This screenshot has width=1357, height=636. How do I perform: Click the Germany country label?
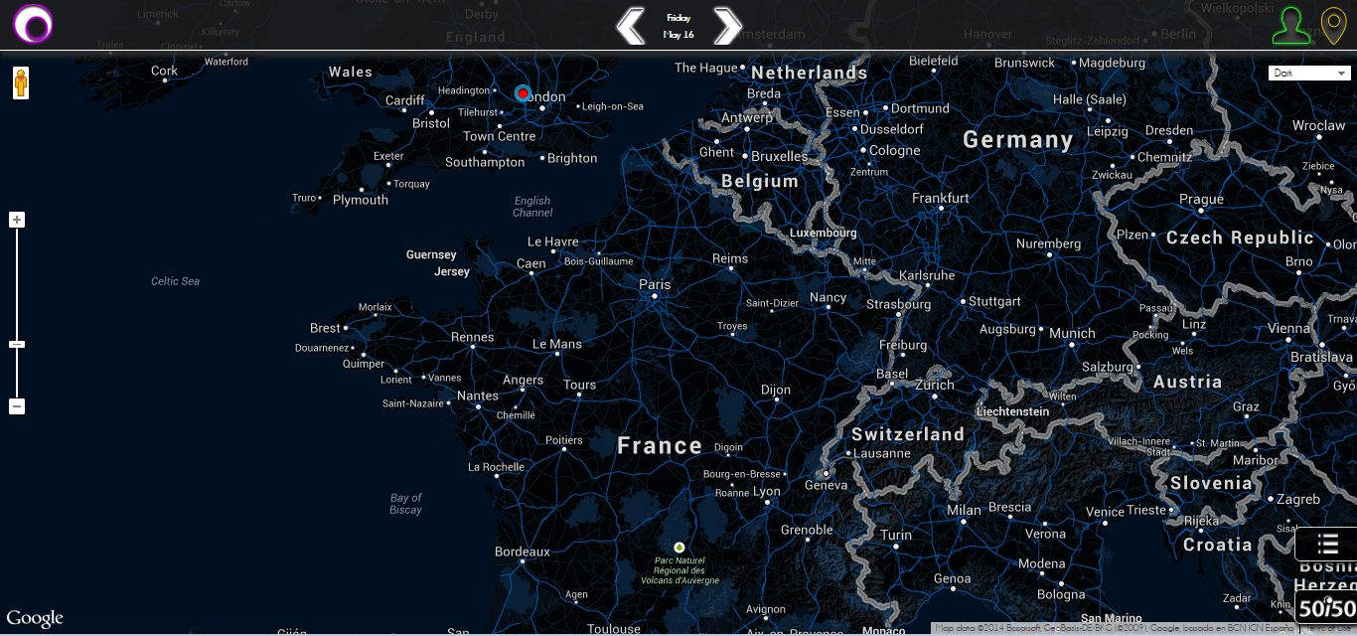1018,140
